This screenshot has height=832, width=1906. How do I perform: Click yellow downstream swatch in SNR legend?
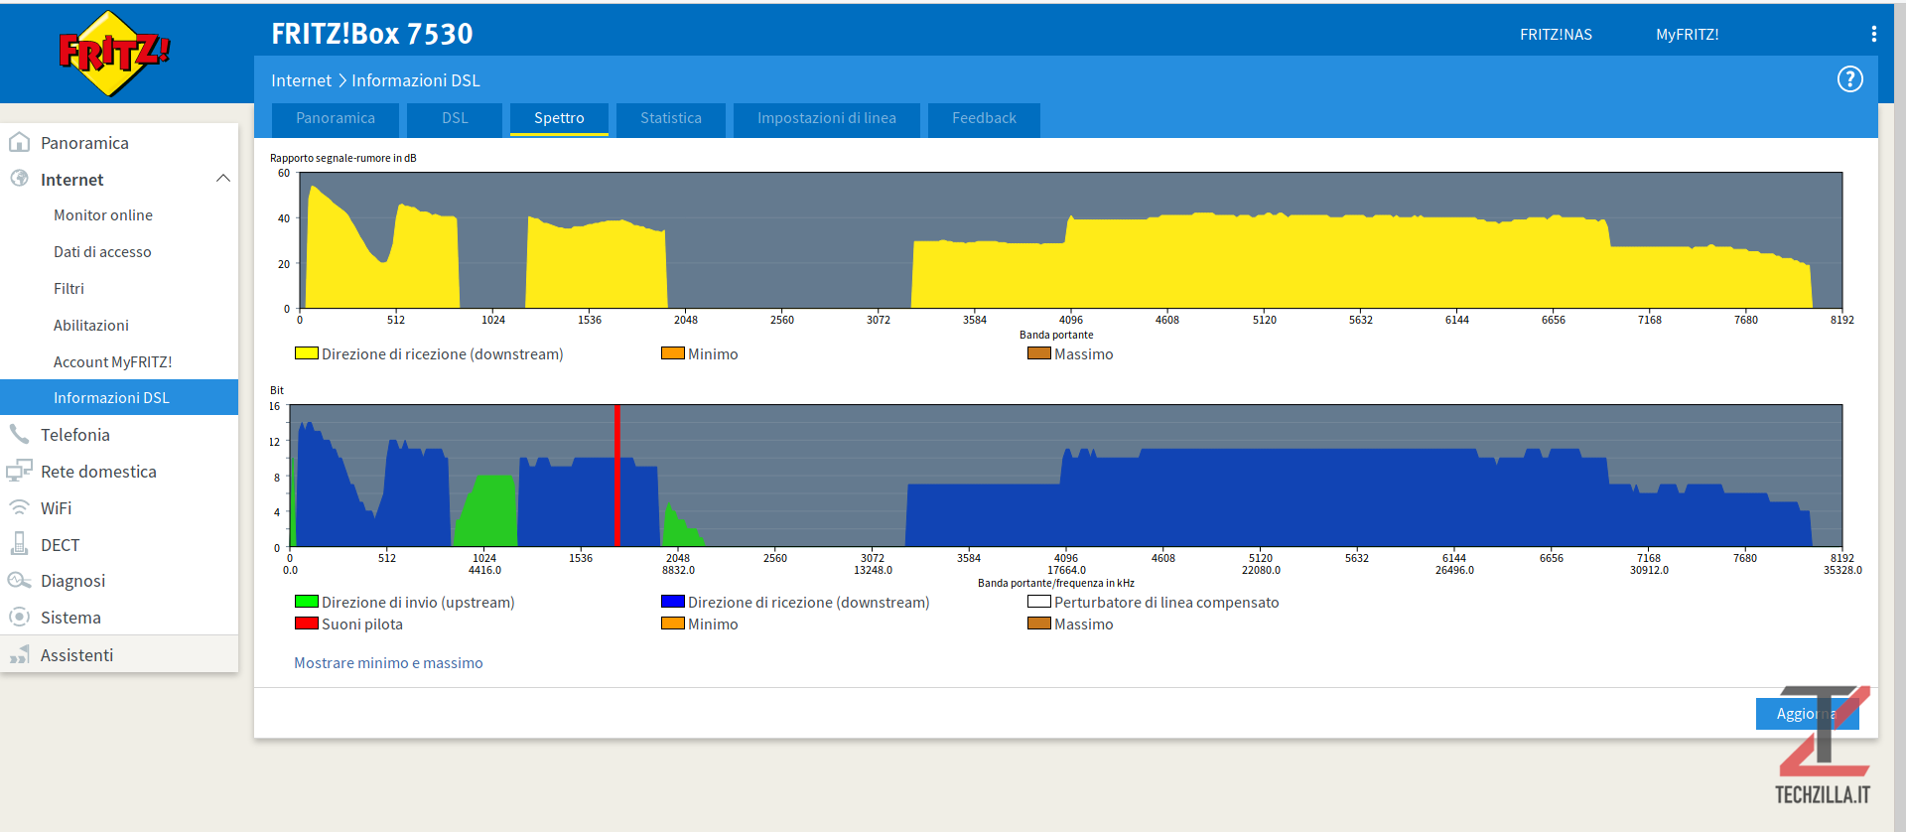pyautogui.click(x=306, y=353)
